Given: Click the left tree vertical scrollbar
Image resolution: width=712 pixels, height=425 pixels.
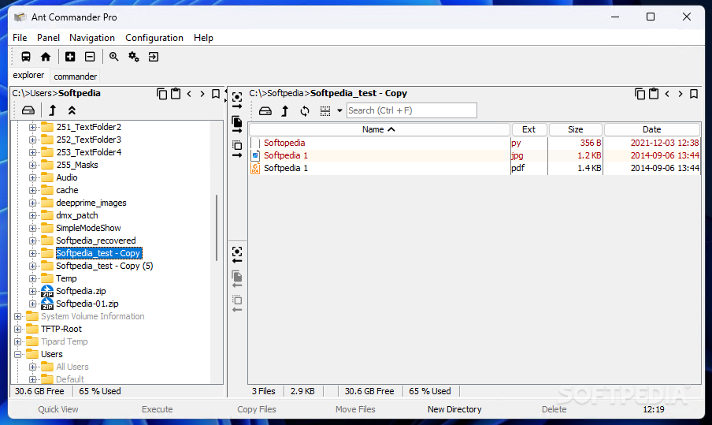Looking at the screenshot, I should (217, 228).
